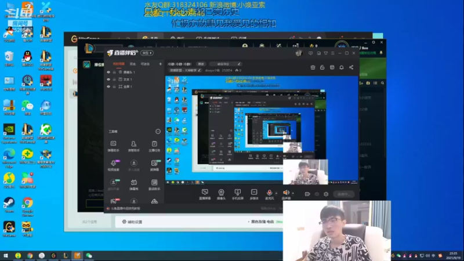This screenshot has width=464, height=261.
Task: Add 直播屏幕 screen capture source
Action: [x=205, y=194]
